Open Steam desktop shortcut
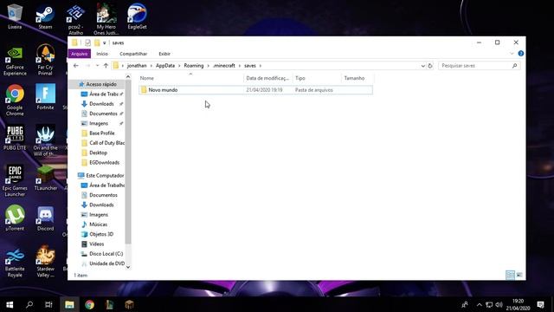This screenshot has width=554, height=312. (45, 16)
